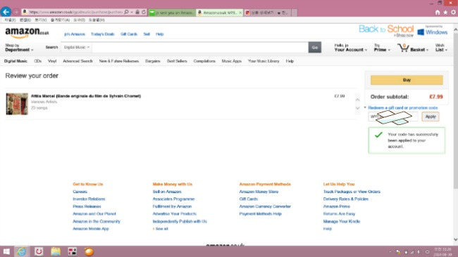Expand the Wish List dropdown

[441, 48]
